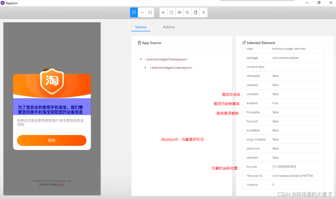Viewport: 336px width, 199px height.
Task: Click the Back arrow toolbar button
Action: coord(163,12)
